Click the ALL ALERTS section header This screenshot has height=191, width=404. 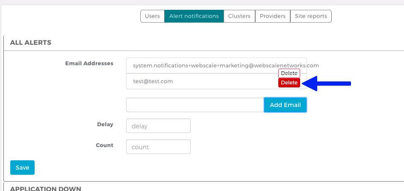click(31, 43)
